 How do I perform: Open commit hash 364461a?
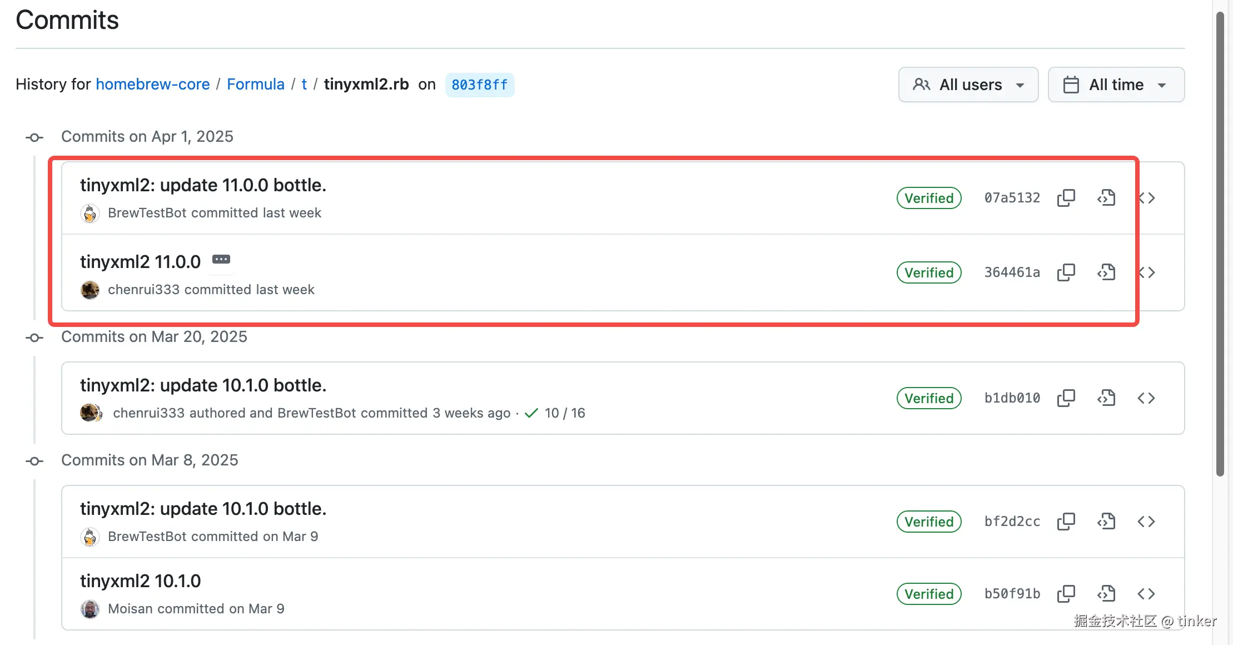(x=1012, y=272)
